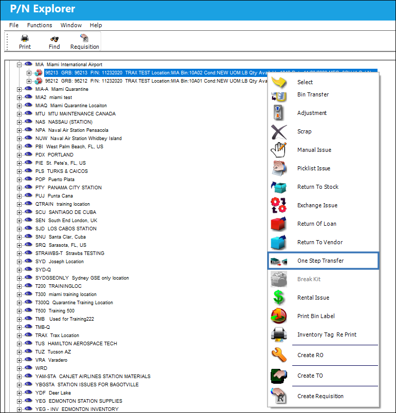Screen dimensions: 396x413
Task: Select PBI West Palm Beach row
Action: point(69,146)
